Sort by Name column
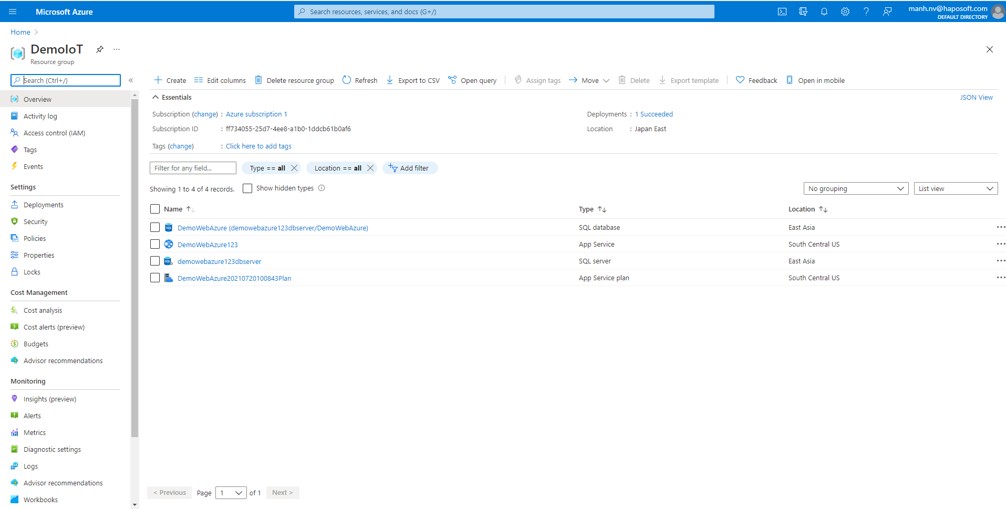 179,209
